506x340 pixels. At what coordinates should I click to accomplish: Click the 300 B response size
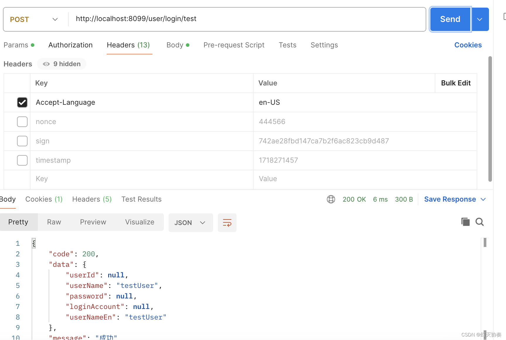404,199
